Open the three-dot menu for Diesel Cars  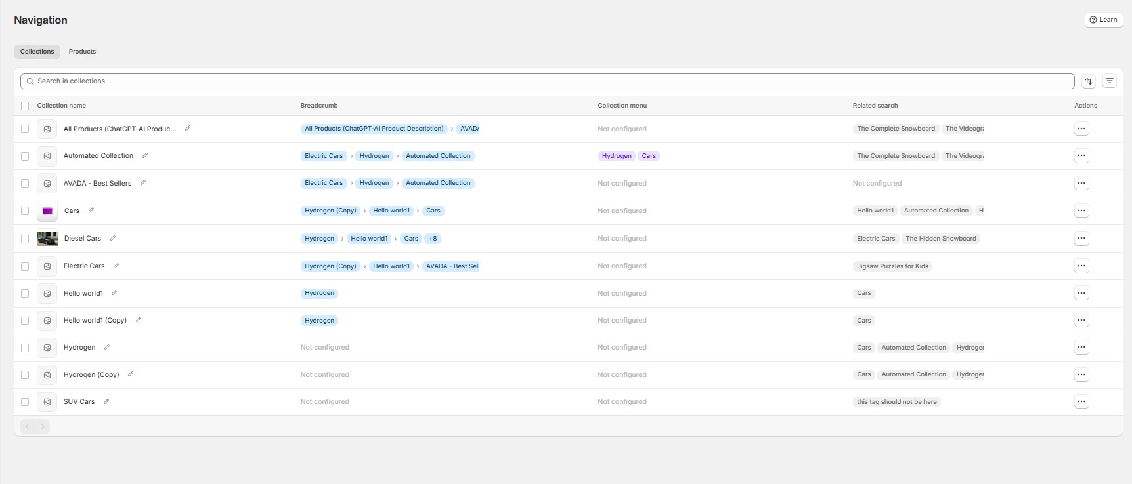pos(1081,239)
